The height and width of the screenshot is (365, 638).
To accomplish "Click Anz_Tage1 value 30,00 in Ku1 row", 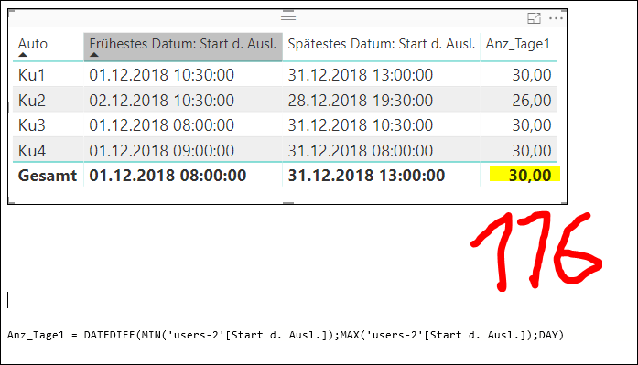I will pyautogui.click(x=532, y=75).
